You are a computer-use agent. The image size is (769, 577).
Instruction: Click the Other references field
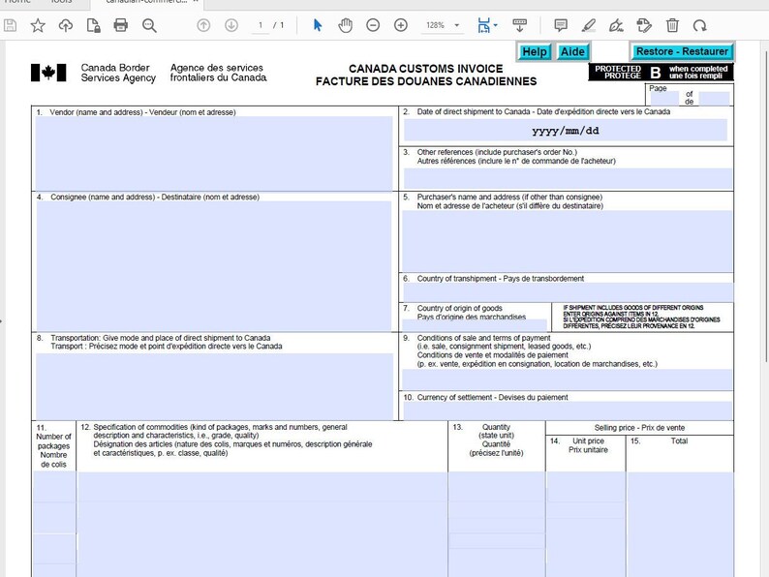pos(568,179)
